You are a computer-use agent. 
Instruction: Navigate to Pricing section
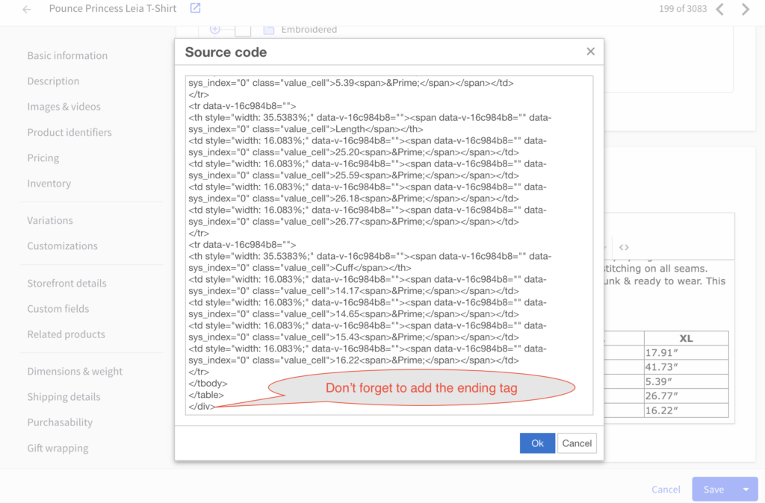click(x=43, y=158)
